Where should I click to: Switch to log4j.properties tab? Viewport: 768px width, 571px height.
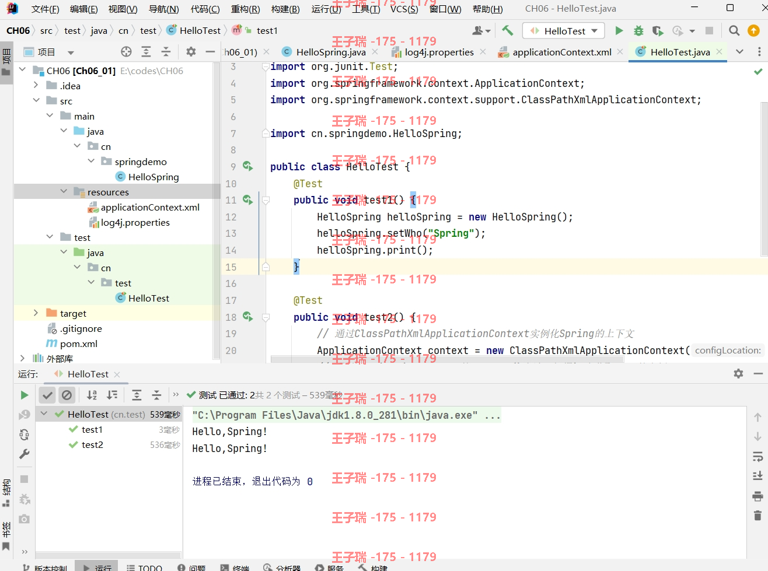439,52
